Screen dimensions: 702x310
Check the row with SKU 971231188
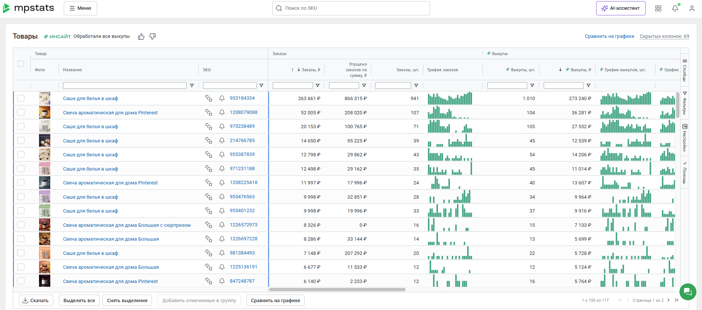coord(21,169)
